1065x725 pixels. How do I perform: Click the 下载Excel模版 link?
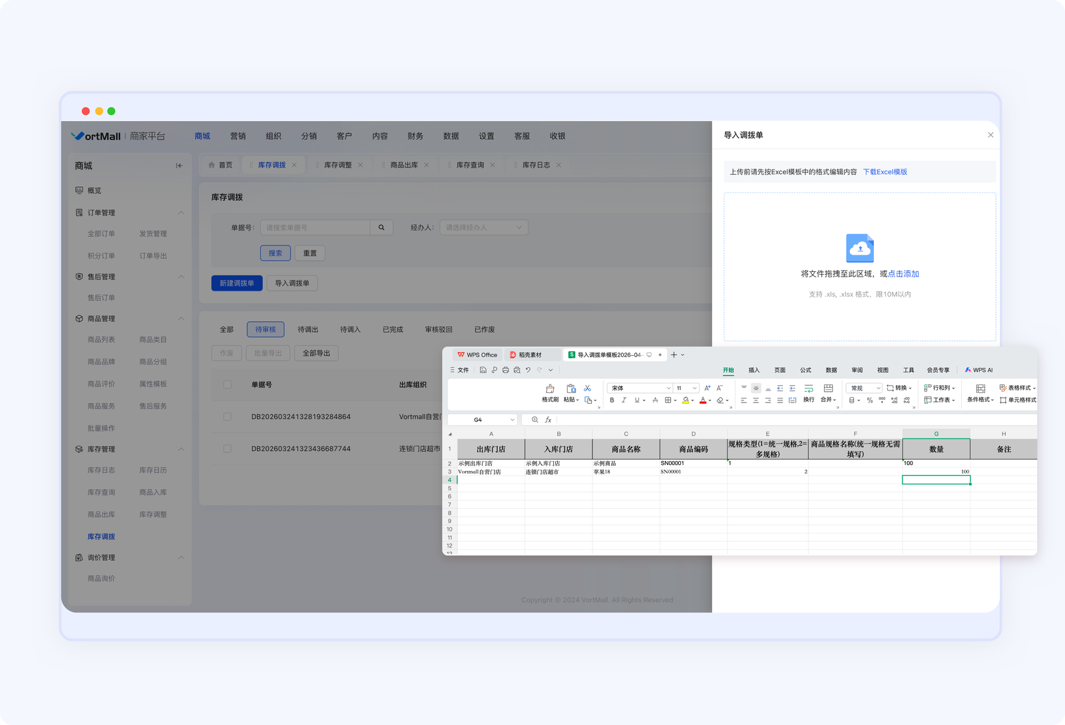coord(885,172)
